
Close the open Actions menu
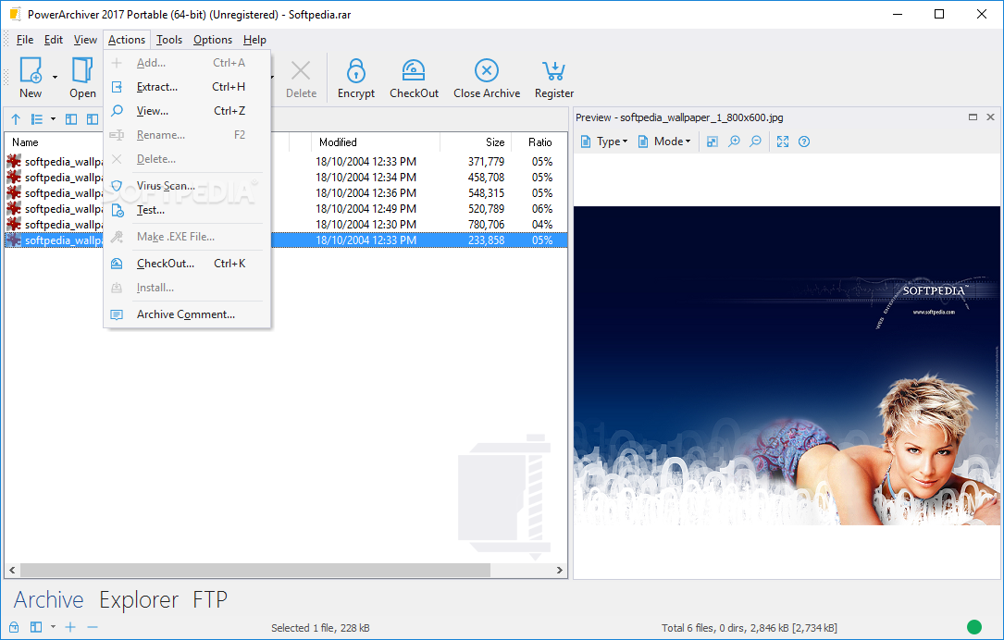click(x=127, y=40)
